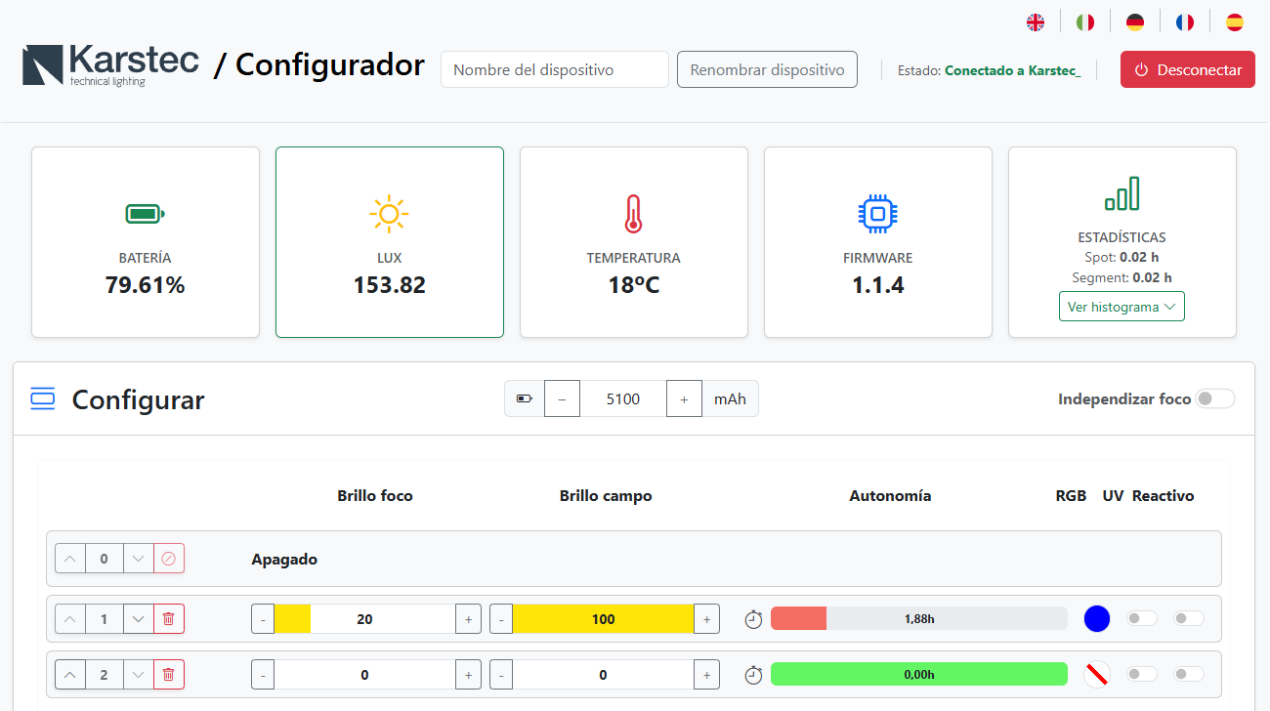
Task: Select the battery status card icon
Action: point(145,214)
